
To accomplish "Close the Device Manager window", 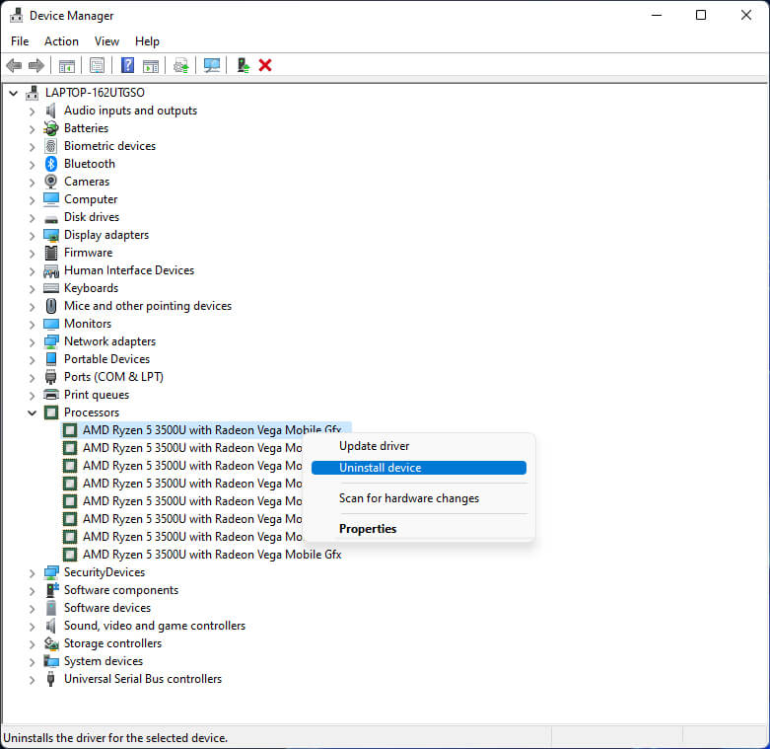I will (746, 15).
